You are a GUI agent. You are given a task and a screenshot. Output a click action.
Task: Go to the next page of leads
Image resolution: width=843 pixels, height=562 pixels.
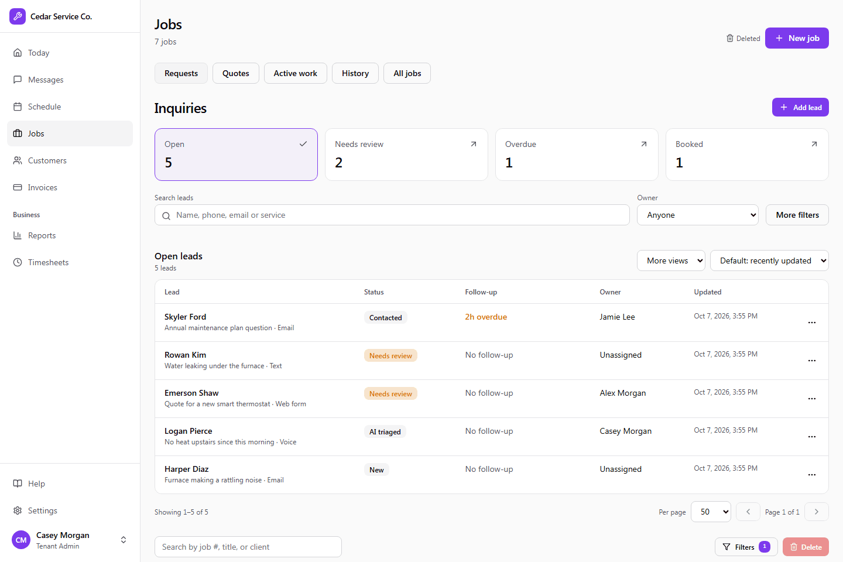[x=817, y=512]
